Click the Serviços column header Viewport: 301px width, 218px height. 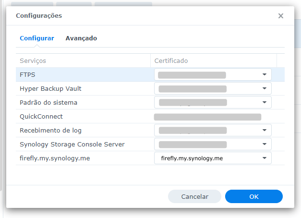tap(33, 61)
